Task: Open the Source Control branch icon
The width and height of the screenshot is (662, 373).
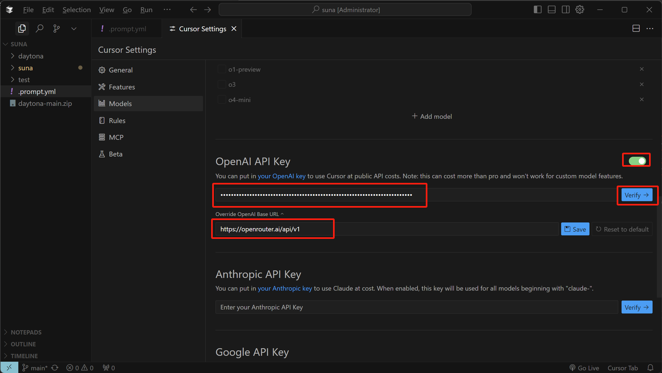Action: tap(56, 29)
